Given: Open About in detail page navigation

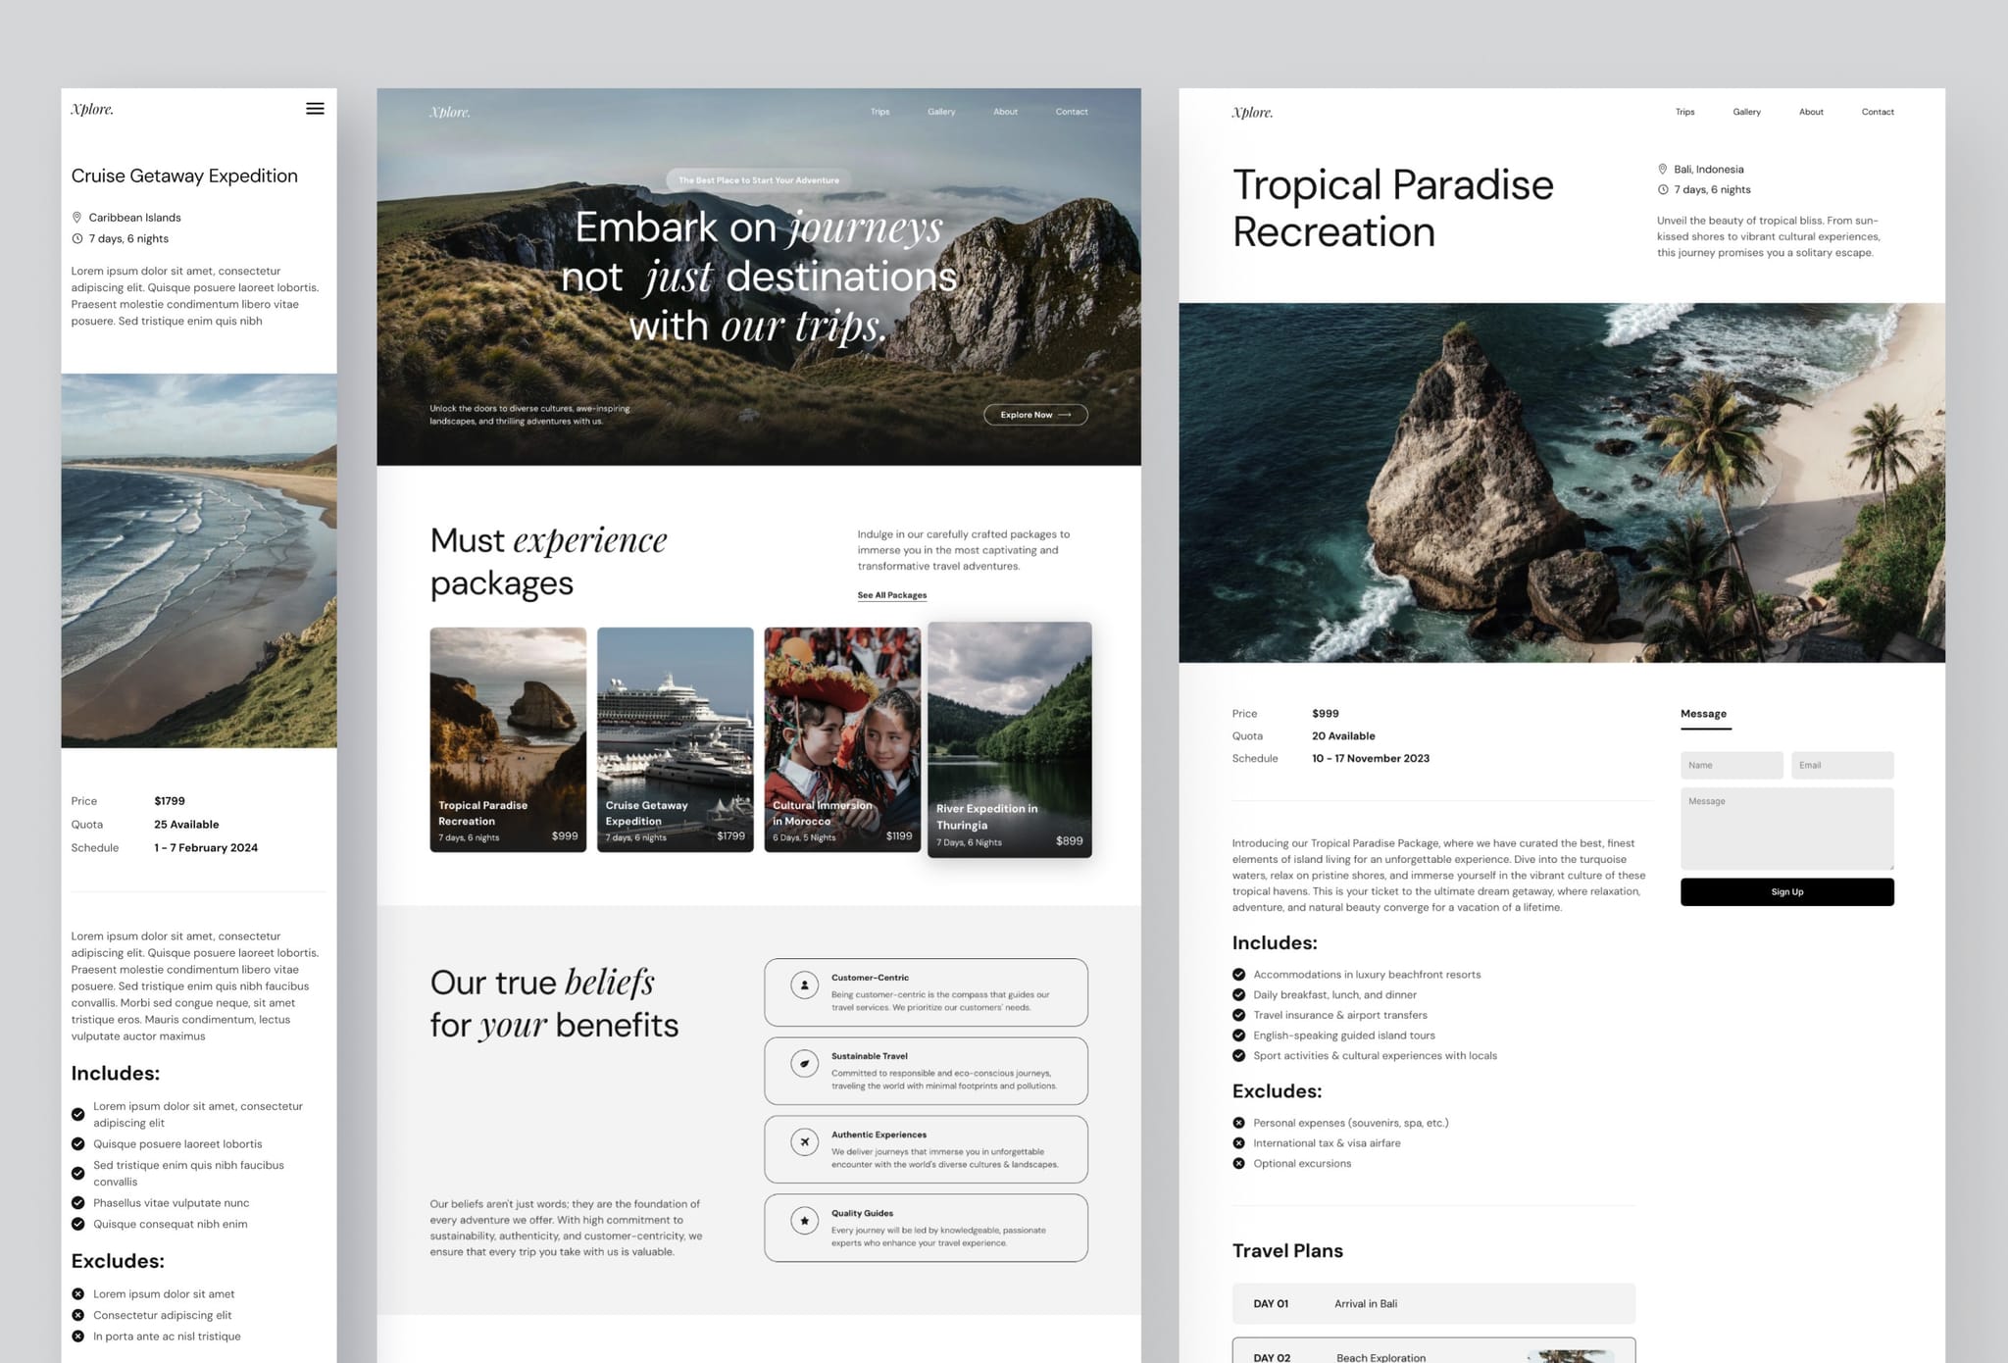Looking at the screenshot, I should [1811, 112].
